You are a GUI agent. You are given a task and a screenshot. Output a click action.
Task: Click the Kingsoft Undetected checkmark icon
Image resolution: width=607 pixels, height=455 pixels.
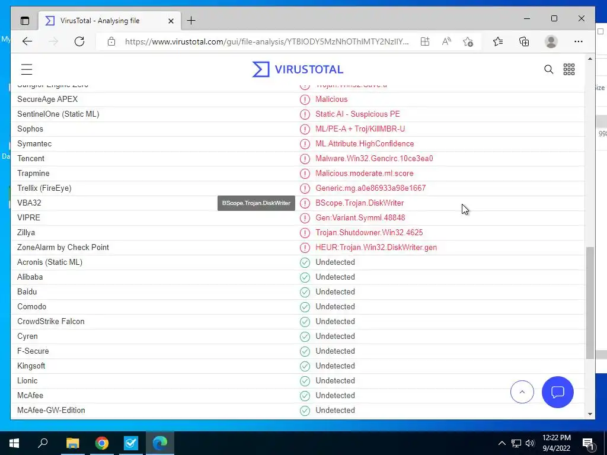[x=305, y=366]
